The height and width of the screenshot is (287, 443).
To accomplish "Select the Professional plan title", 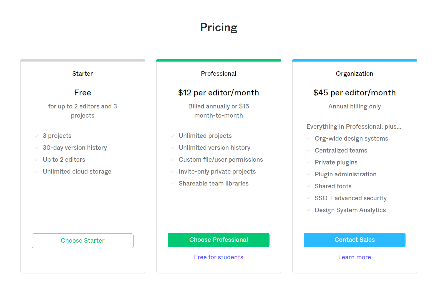I will [219, 74].
